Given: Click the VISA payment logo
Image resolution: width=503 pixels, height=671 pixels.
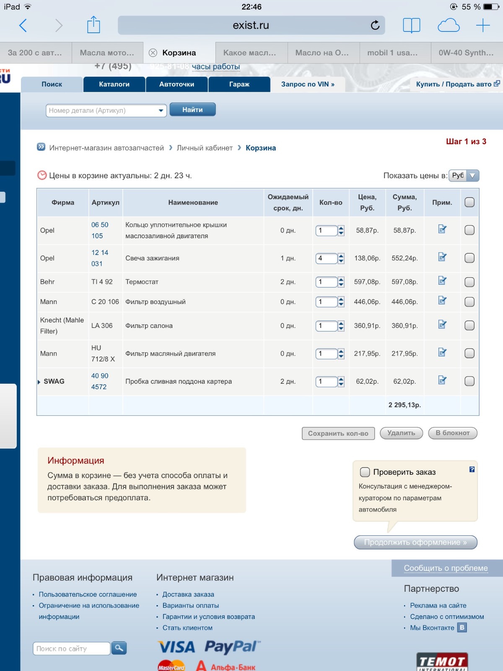Looking at the screenshot, I should tap(176, 647).
